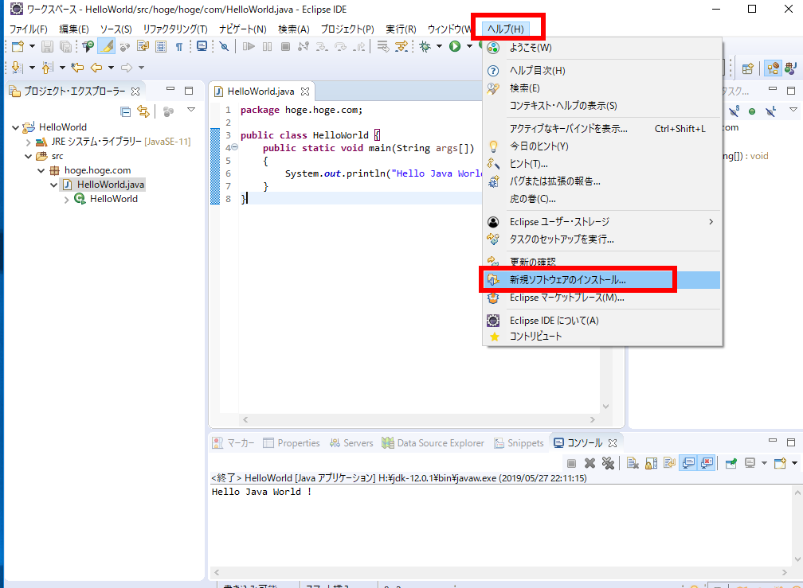Collapse the HelloWorld project node

tap(15, 127)
